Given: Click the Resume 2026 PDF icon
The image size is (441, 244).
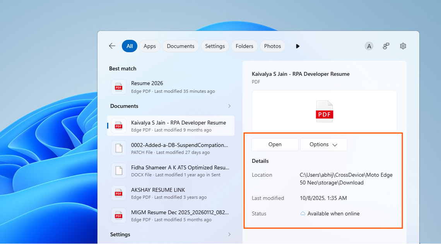Looking at the screenshot, I should point(119,87).
